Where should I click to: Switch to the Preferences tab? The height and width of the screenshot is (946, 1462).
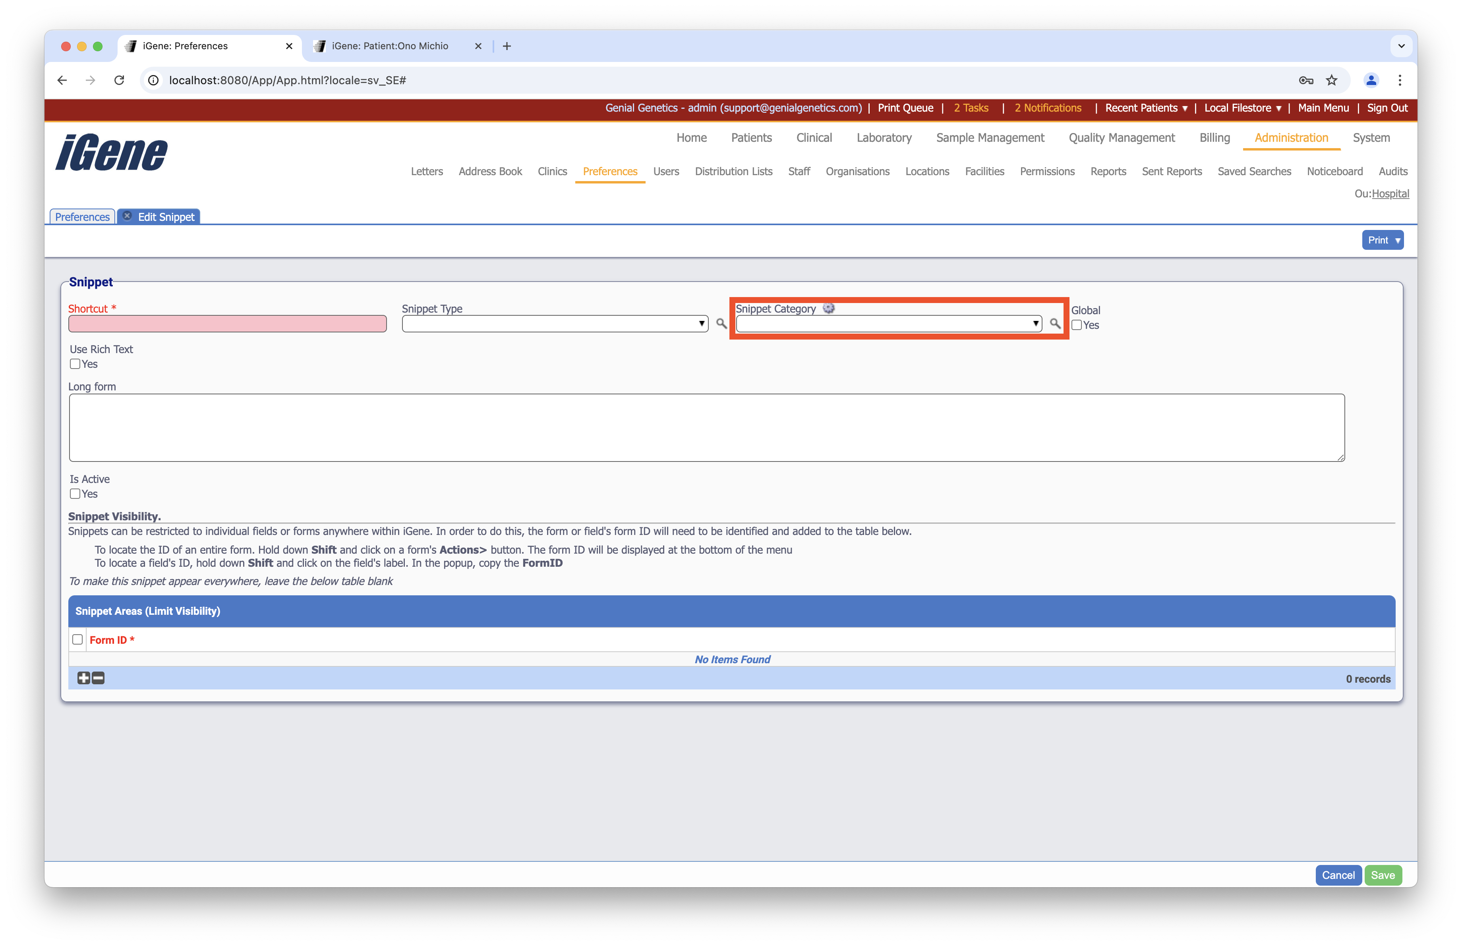82,216
